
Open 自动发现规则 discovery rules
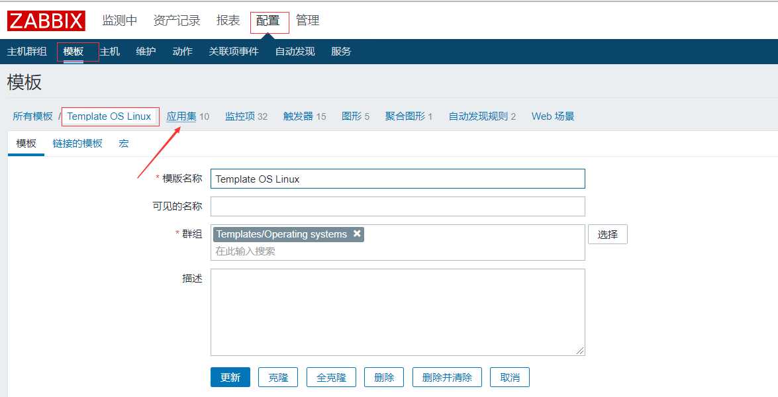coord(478,116)
